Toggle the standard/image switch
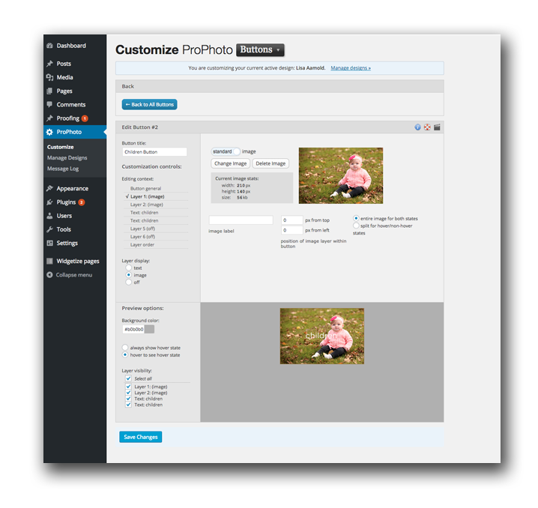This screenshot has height=508, width=538. (x=226, y=151)
